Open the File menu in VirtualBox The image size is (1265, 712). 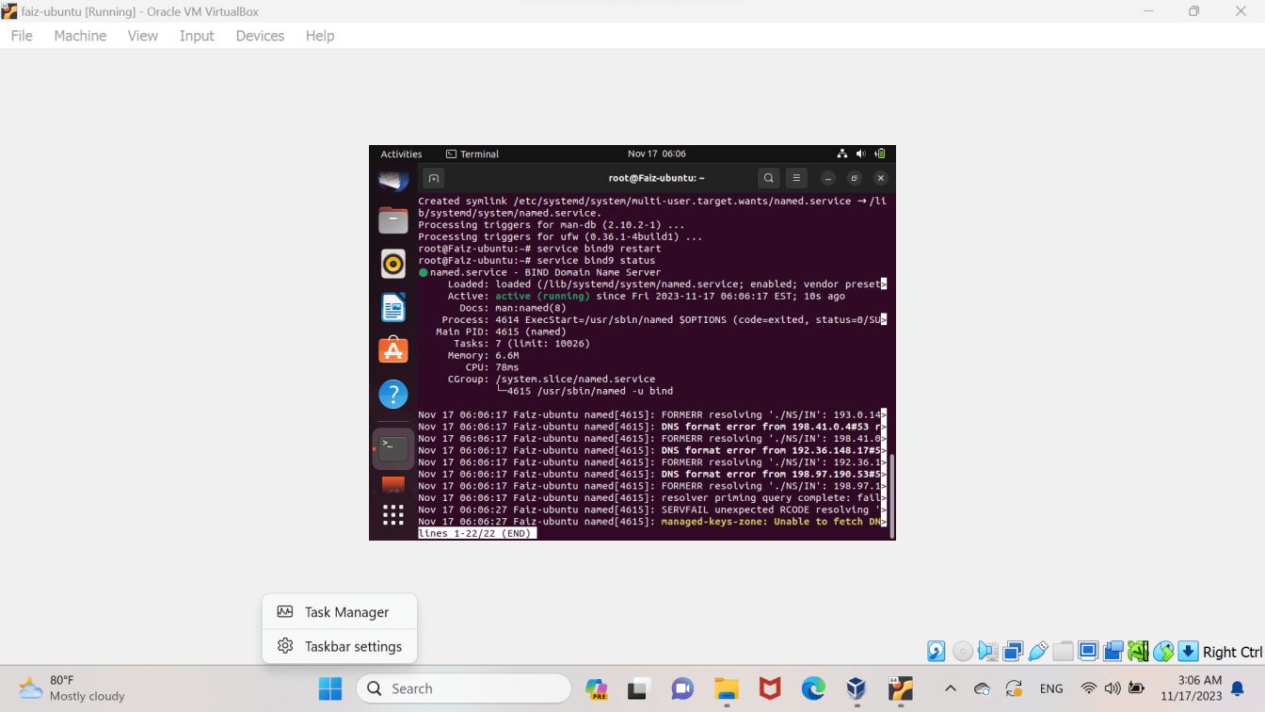[x=22, y=36]
